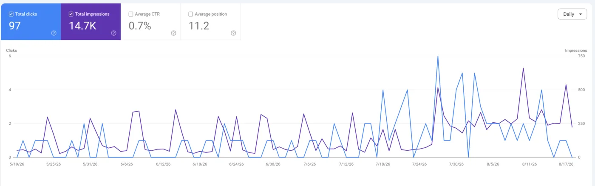
Task: Click the 6/24/26 date label
Action: (x=236, y=164)
